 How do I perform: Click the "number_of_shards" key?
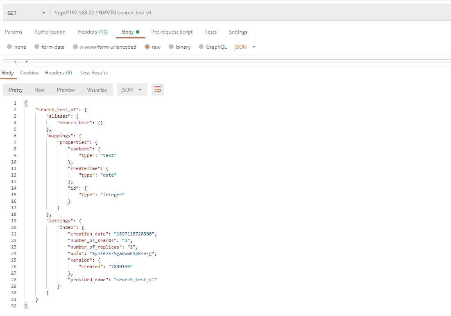click(x=92, y=240)
